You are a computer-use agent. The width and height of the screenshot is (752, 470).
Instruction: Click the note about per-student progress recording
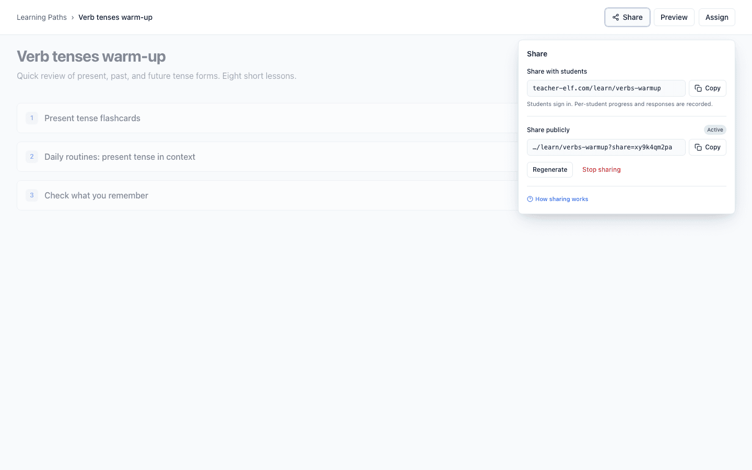click(619, 104)
